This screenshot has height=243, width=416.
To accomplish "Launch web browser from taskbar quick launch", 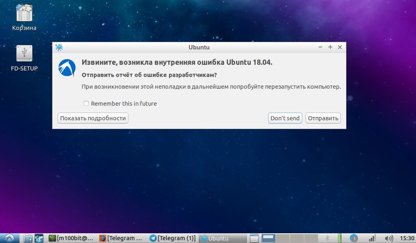I will (39, 238).
